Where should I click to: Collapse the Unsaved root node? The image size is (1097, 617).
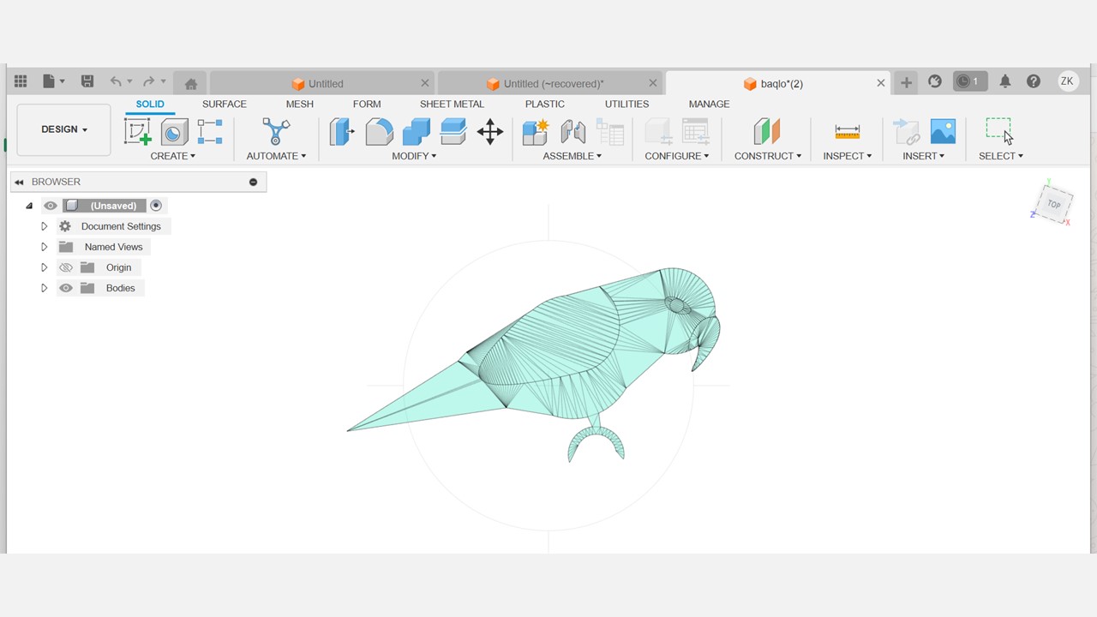coord(29,206)
